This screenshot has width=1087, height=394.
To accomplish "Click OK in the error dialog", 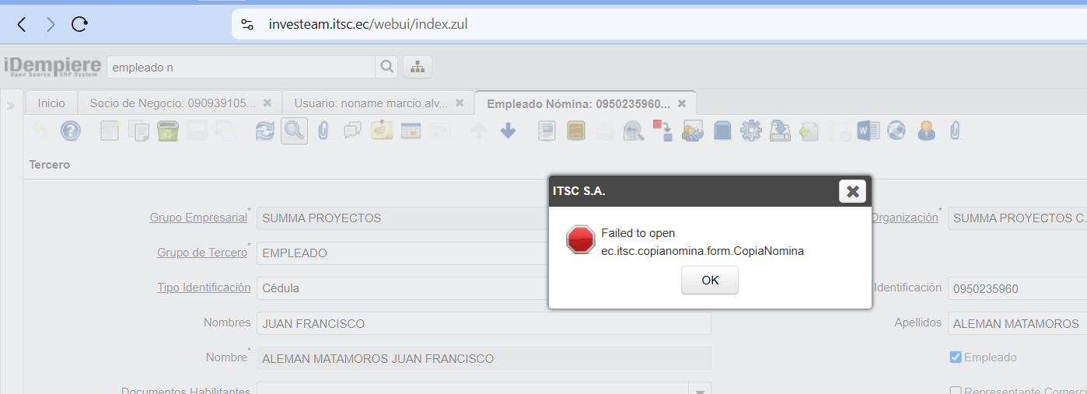I will [x=709, y=281].
